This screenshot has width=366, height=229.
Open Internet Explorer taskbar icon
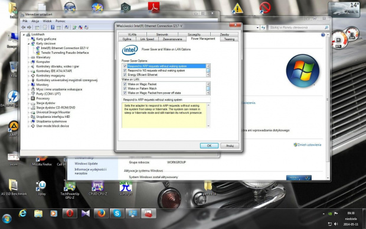point(22,213)
